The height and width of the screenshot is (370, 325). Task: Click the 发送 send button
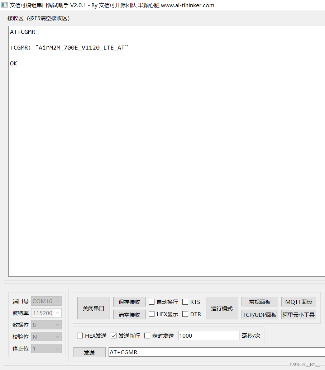tap(90, 352)
